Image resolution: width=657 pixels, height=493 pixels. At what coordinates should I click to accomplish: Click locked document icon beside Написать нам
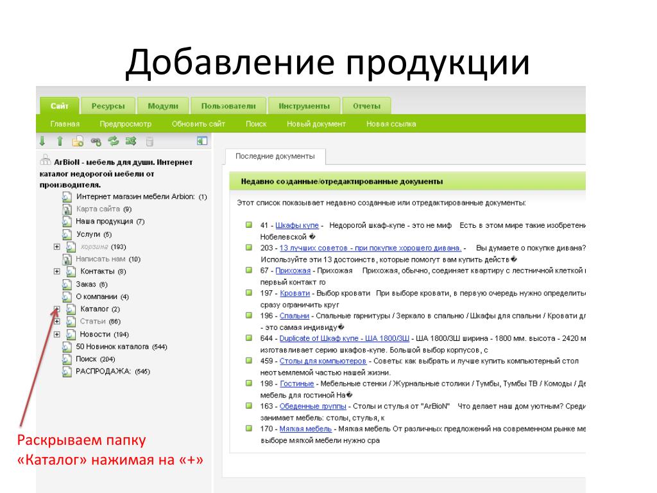[67, 259]
